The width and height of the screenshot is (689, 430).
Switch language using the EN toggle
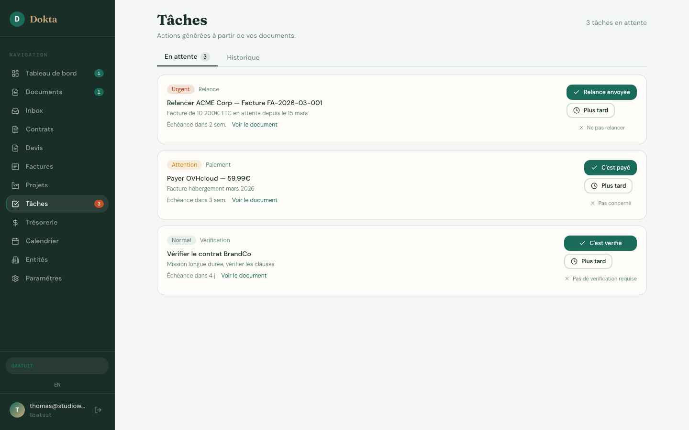coord(57,385)
